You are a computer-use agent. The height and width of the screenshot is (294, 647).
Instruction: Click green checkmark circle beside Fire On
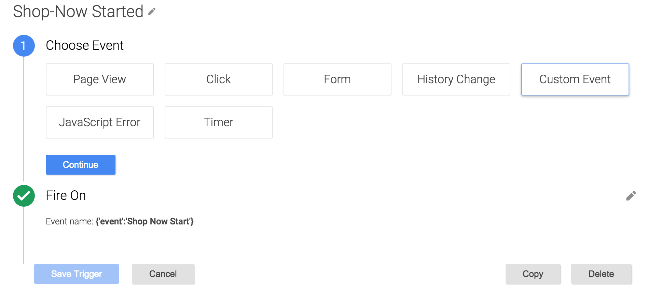coord(24,196)
